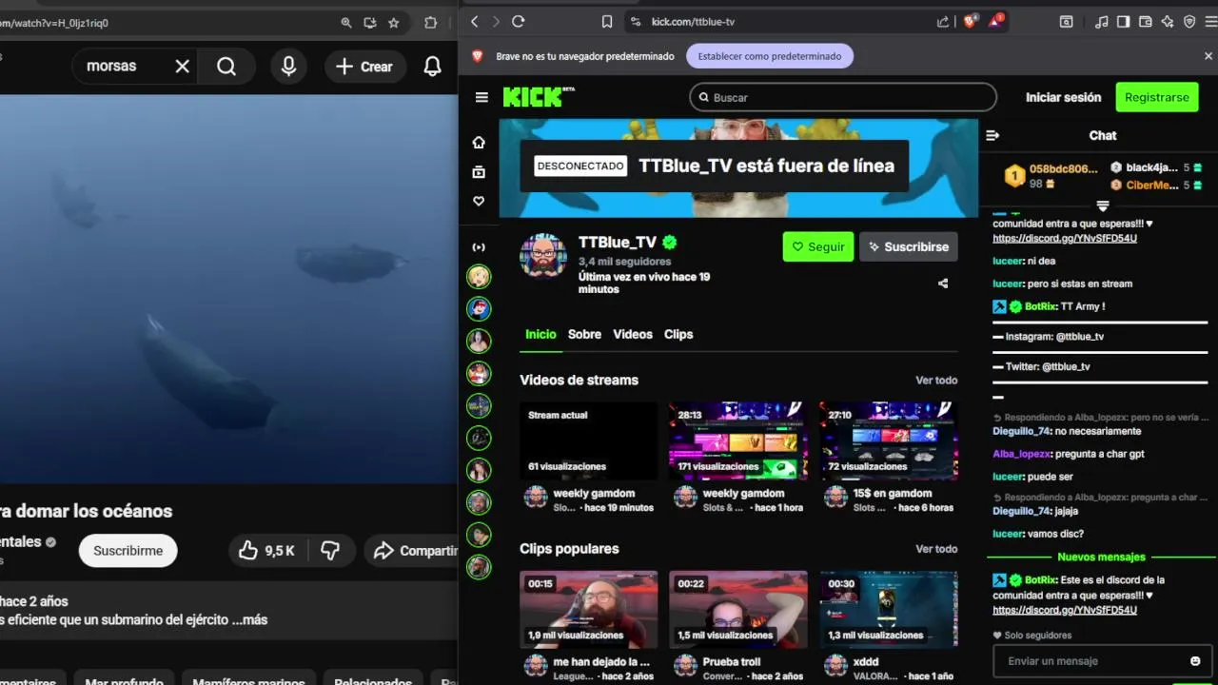Reload the Kick page
Image resolution: width=1218 pixels, height=685 pixels.
pyautogui.click(x=519, y=21)
